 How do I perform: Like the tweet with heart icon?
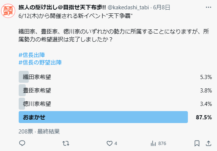[x=109, y=144]
